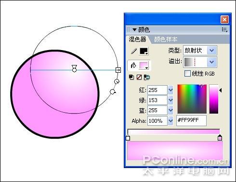
Task: Switch to the 混色器 tab
Action: click(137, 39)
